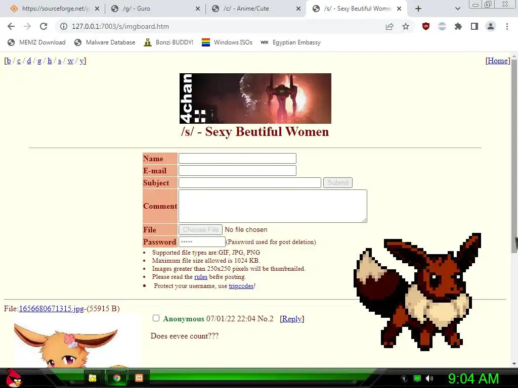Open the 1656680671315.jpg file link
The height and width of the screenshot is (388, 518).
tap(52, 309)
